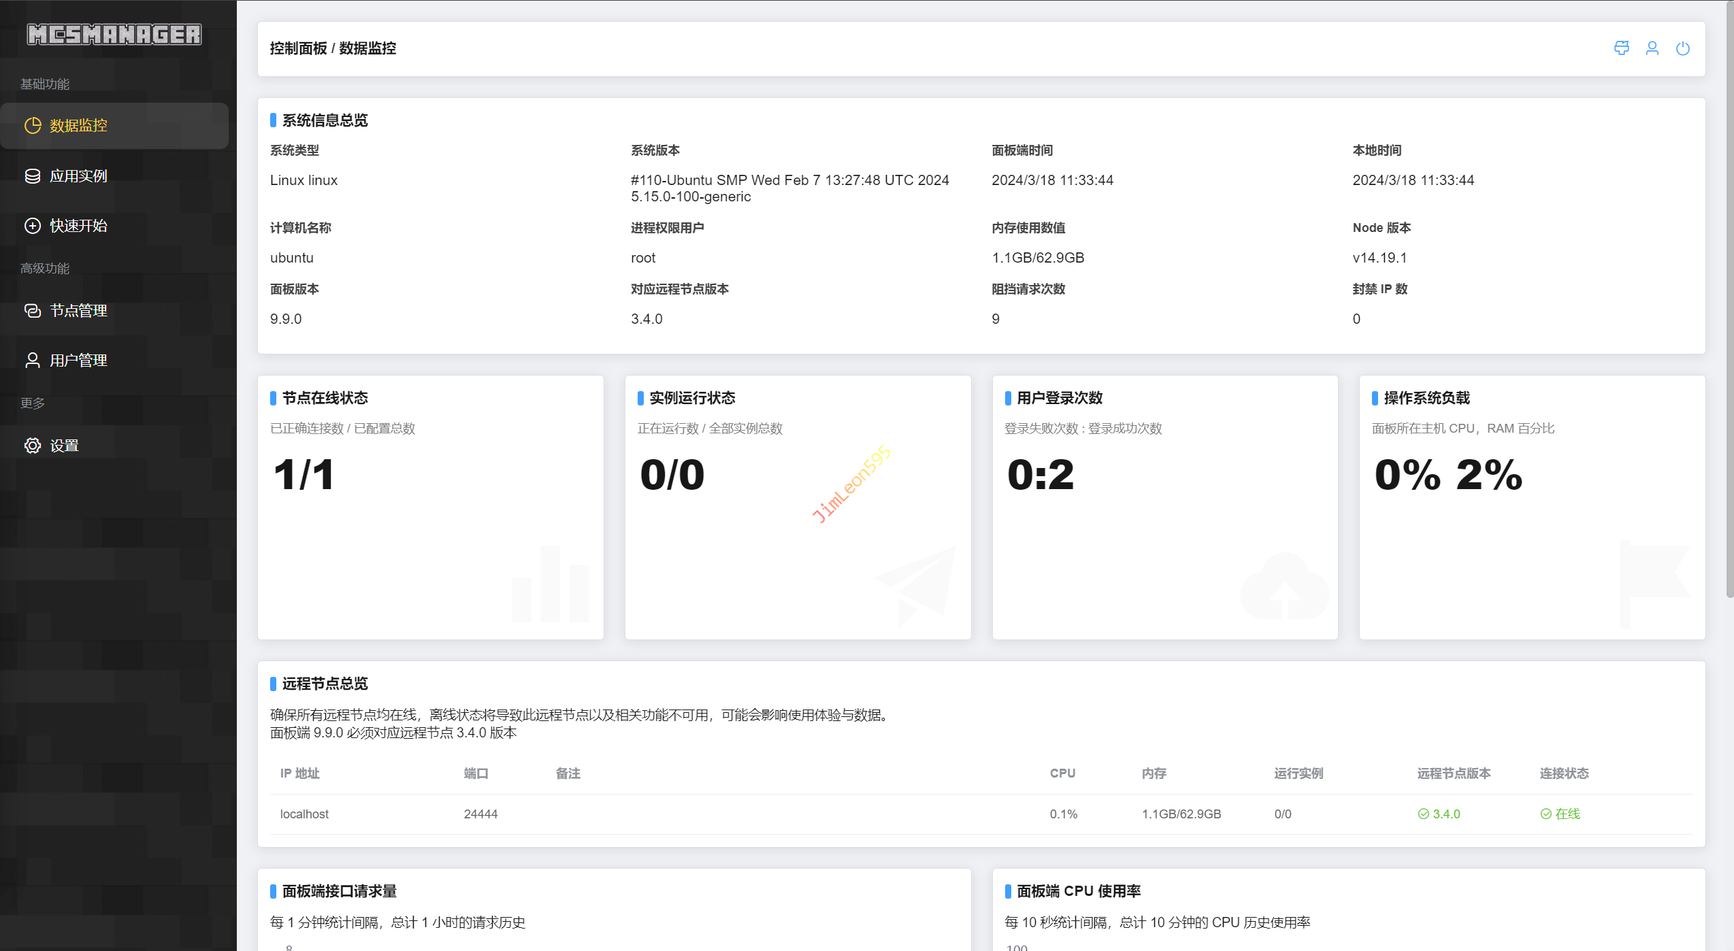Click the data monitoring pie chart icon

(x=33, y=125)
